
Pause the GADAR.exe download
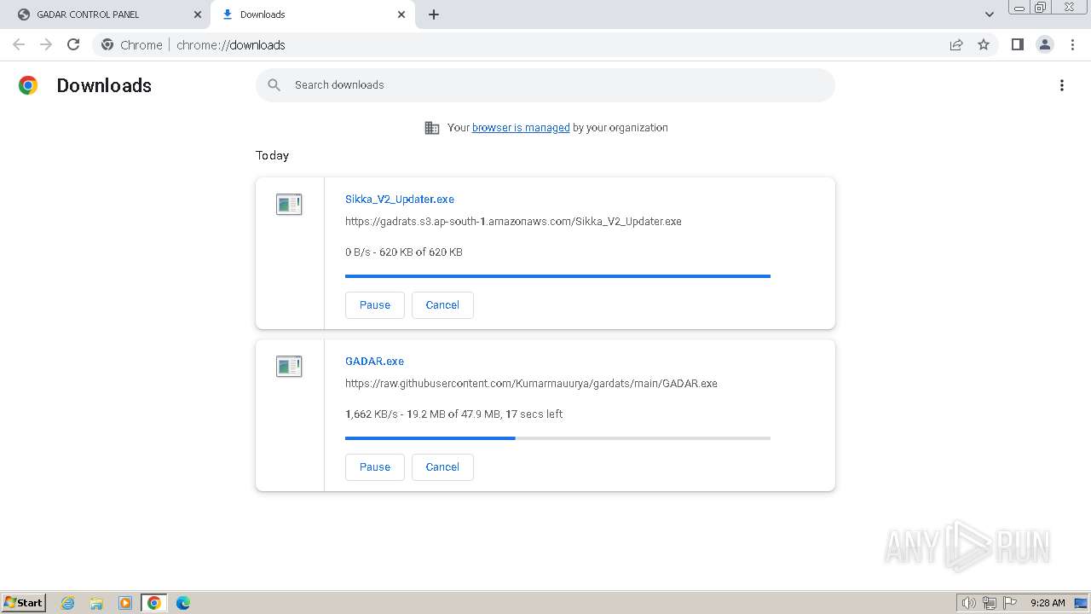[x=375, y=467]
